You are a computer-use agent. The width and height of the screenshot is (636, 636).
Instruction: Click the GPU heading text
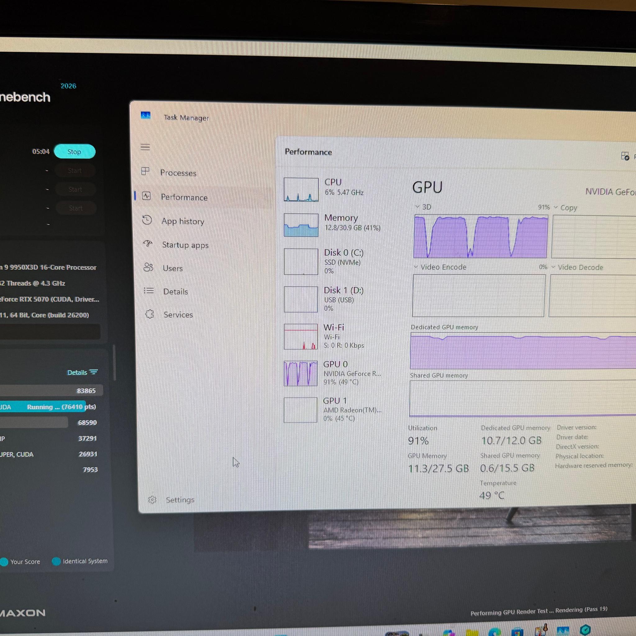click(x=427, y=188)
